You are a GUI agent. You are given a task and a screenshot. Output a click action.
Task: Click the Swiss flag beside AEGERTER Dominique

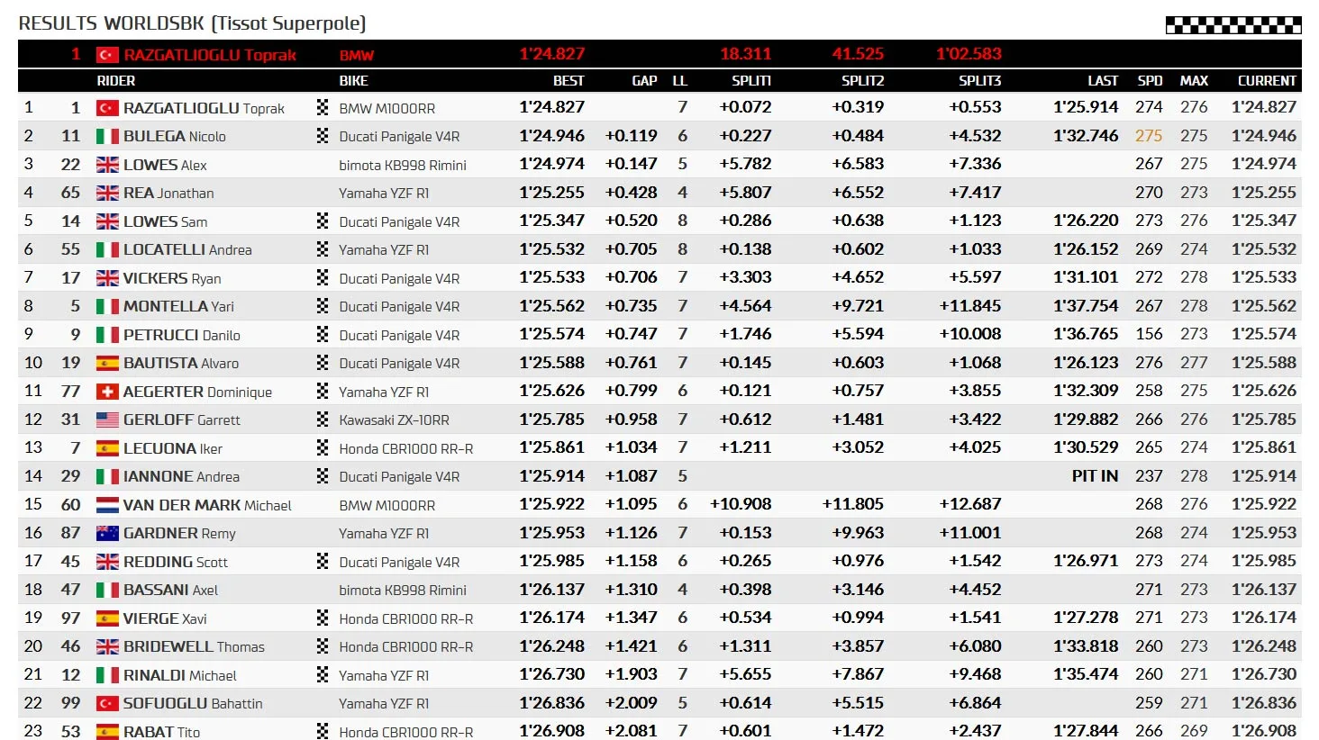107,392
